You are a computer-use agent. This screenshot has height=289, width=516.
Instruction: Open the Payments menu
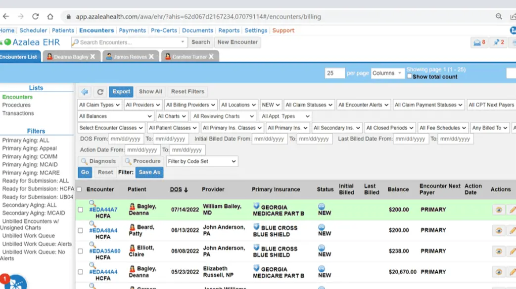[132, 31]
